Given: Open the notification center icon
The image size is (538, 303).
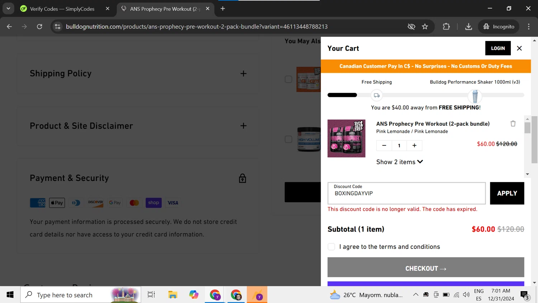Looking at the screenshot, I should coord(525,295).
